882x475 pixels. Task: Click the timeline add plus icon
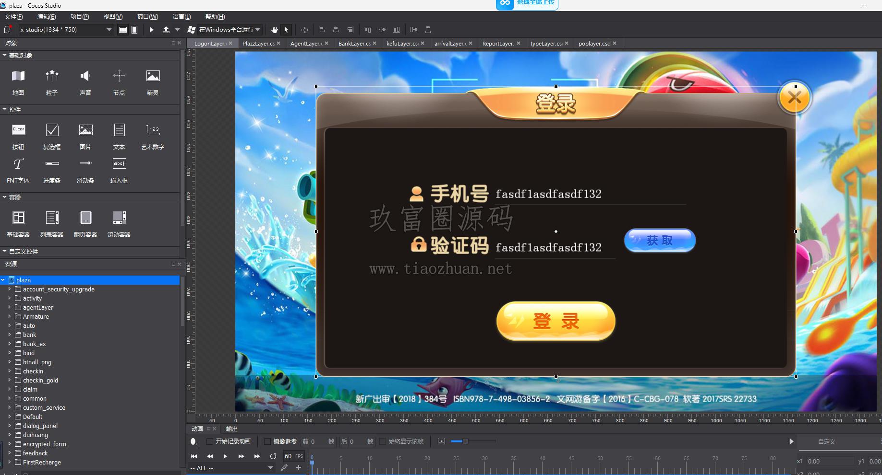pyautogui.click(x=299, y=467)
